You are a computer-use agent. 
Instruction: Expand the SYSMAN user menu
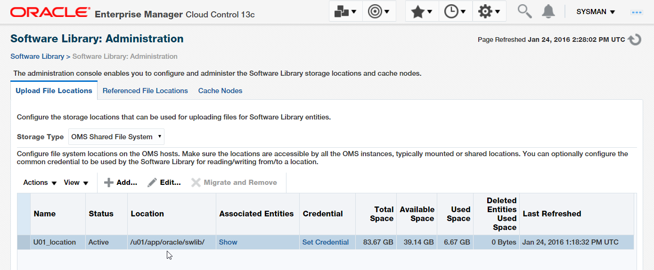coord(596,12)
